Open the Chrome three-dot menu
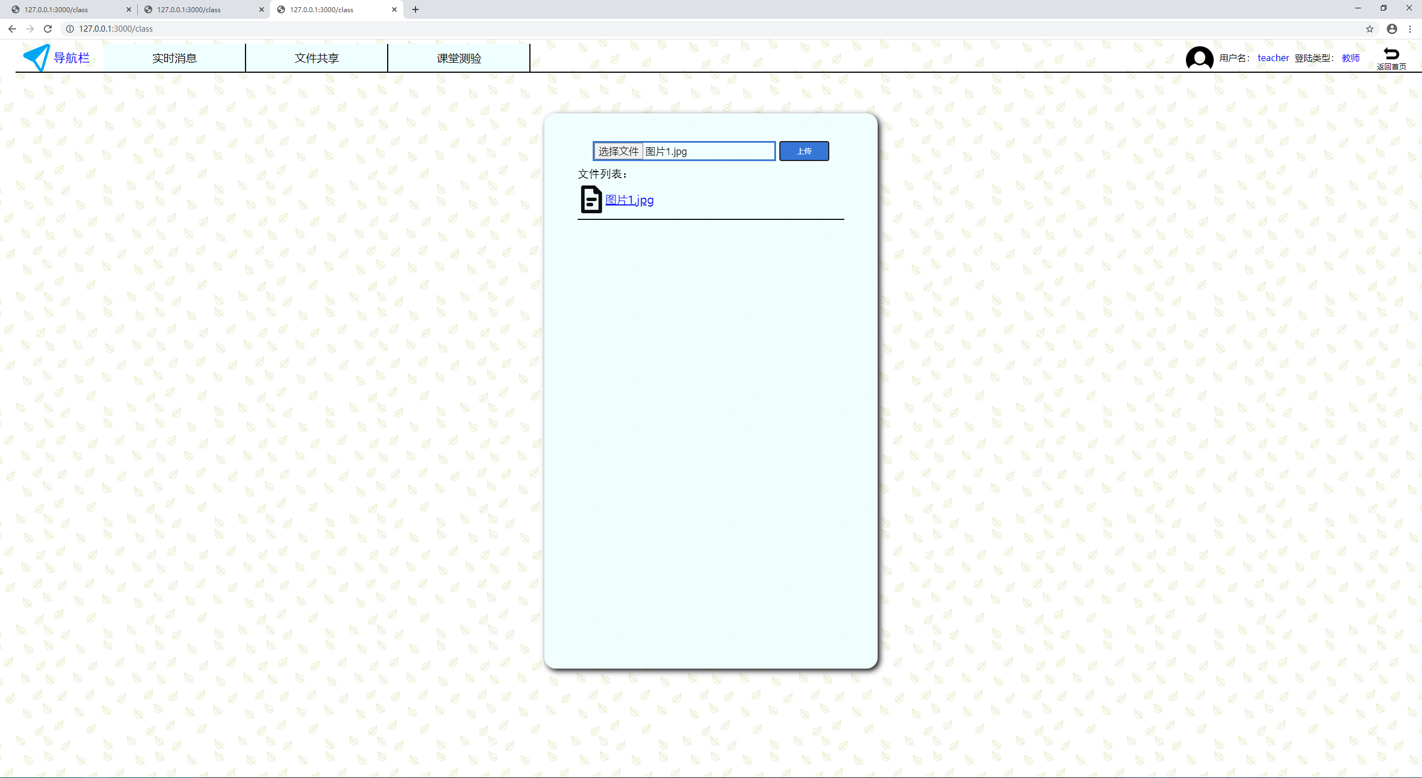The width and height of the screenshot is (1422, 778). tap(1410, 29)
